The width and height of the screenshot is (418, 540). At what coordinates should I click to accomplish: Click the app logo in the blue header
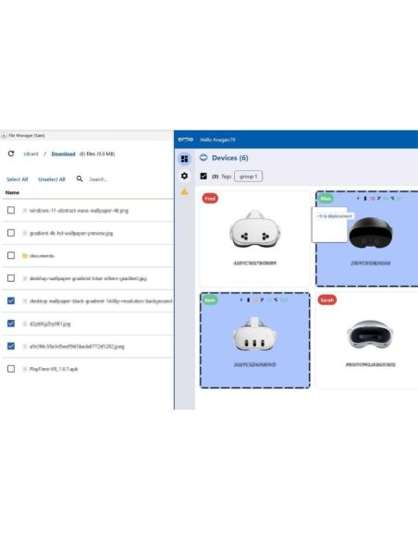tap(186, 140)
